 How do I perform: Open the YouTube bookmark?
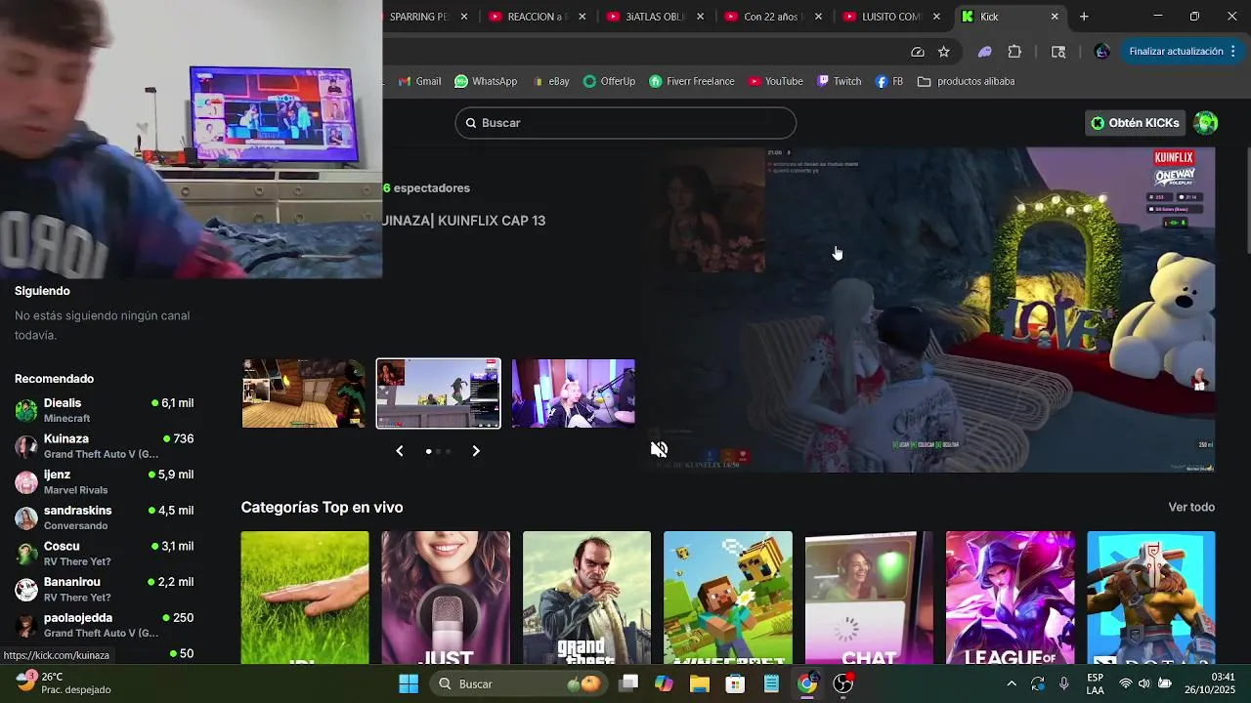(776, 81)
